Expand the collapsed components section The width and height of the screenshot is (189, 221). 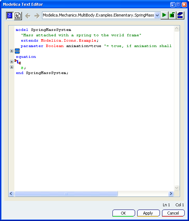[12, 51]
